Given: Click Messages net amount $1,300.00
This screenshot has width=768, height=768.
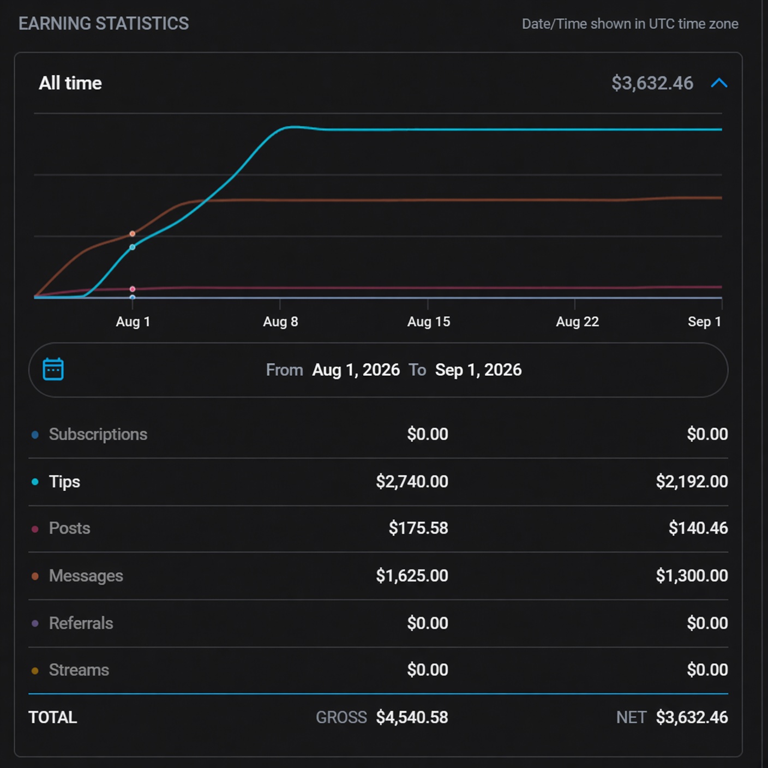Looking at the screenshot, I should click(x=692, y=575).
